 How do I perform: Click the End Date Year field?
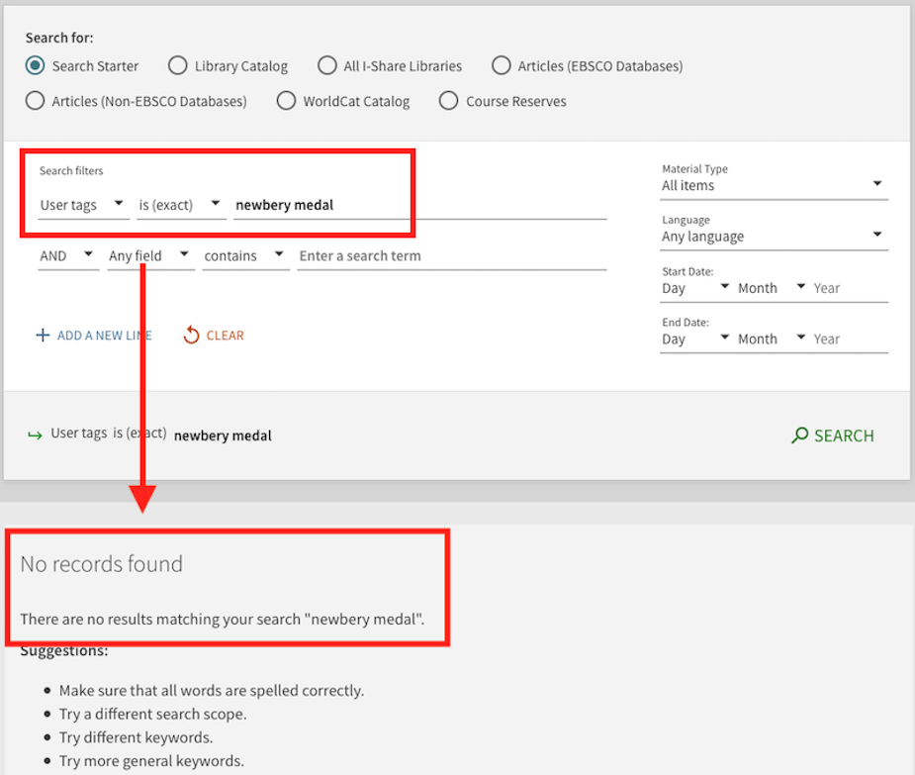tap(849, 339)
